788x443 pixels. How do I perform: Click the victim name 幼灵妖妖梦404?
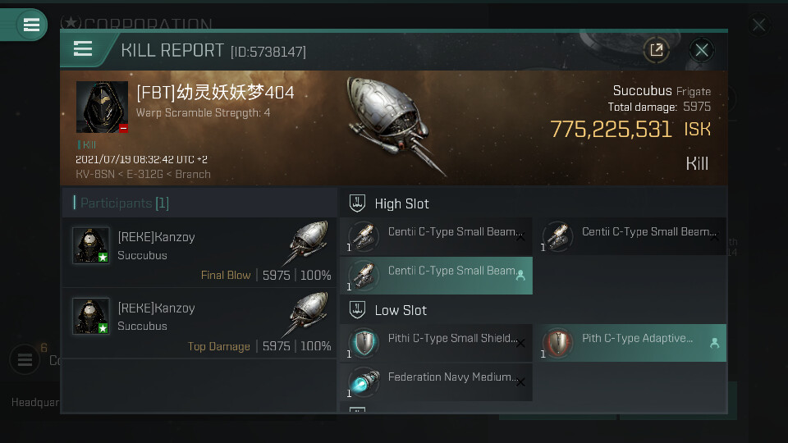click(215, 93)
